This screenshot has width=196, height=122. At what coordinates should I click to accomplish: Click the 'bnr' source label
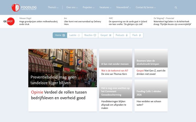(66, 18)
